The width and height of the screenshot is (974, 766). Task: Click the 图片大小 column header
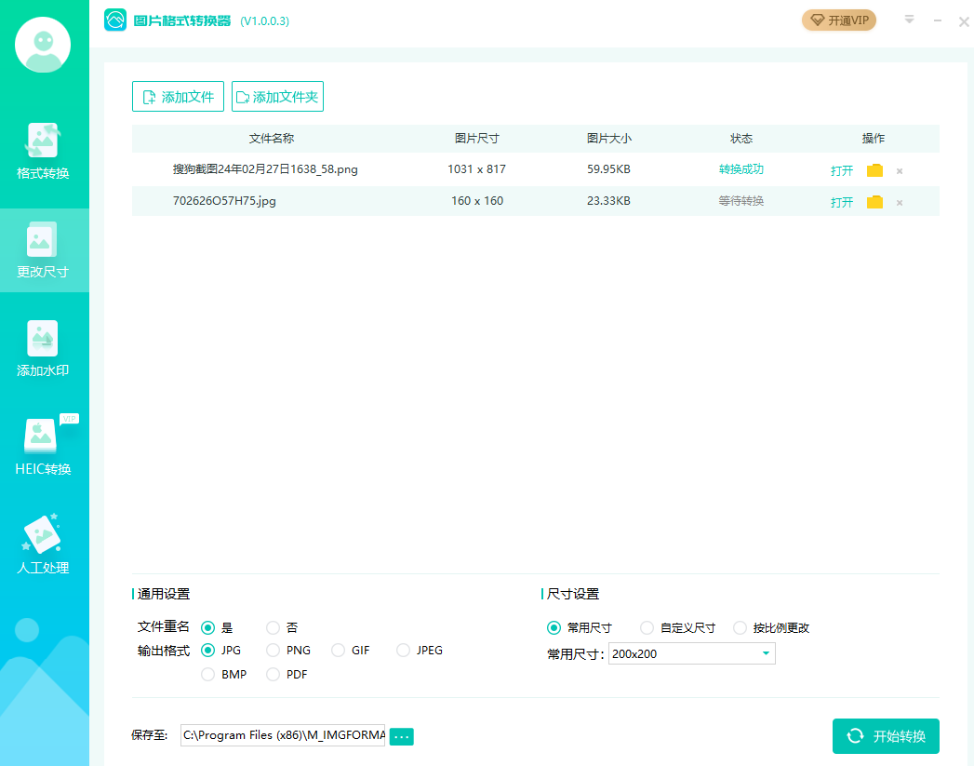point(608,139)
